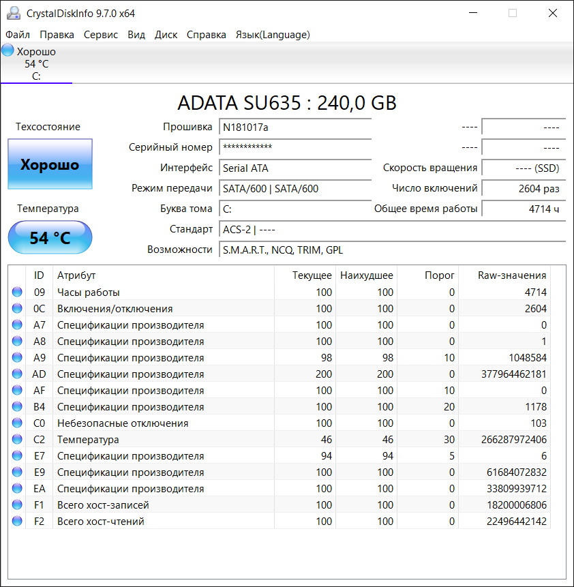Viewport: 574px width, 587px height.
Task: Click status icon of Всего хост-чтений row
Action: (x=17, y=522)
